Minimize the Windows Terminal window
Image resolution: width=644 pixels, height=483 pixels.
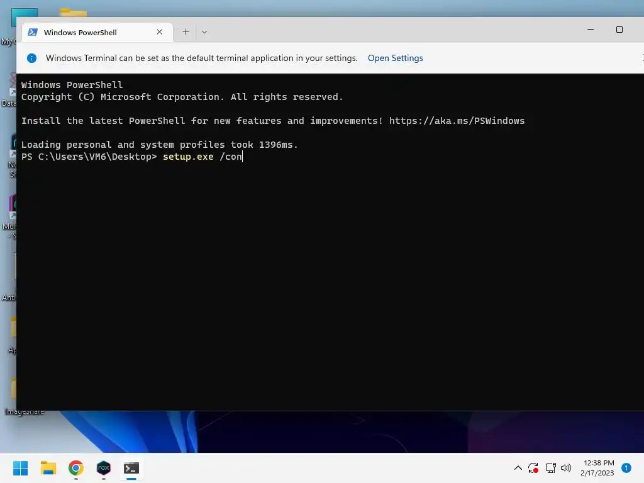(591, 30)
